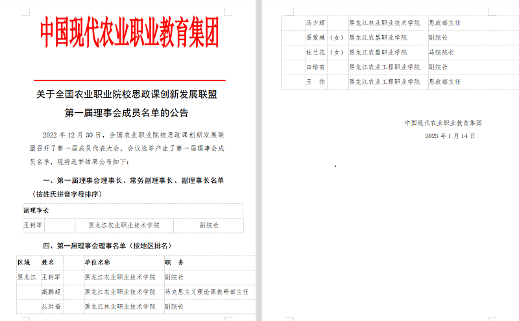Click the '姓名' column header

[48, 263]
